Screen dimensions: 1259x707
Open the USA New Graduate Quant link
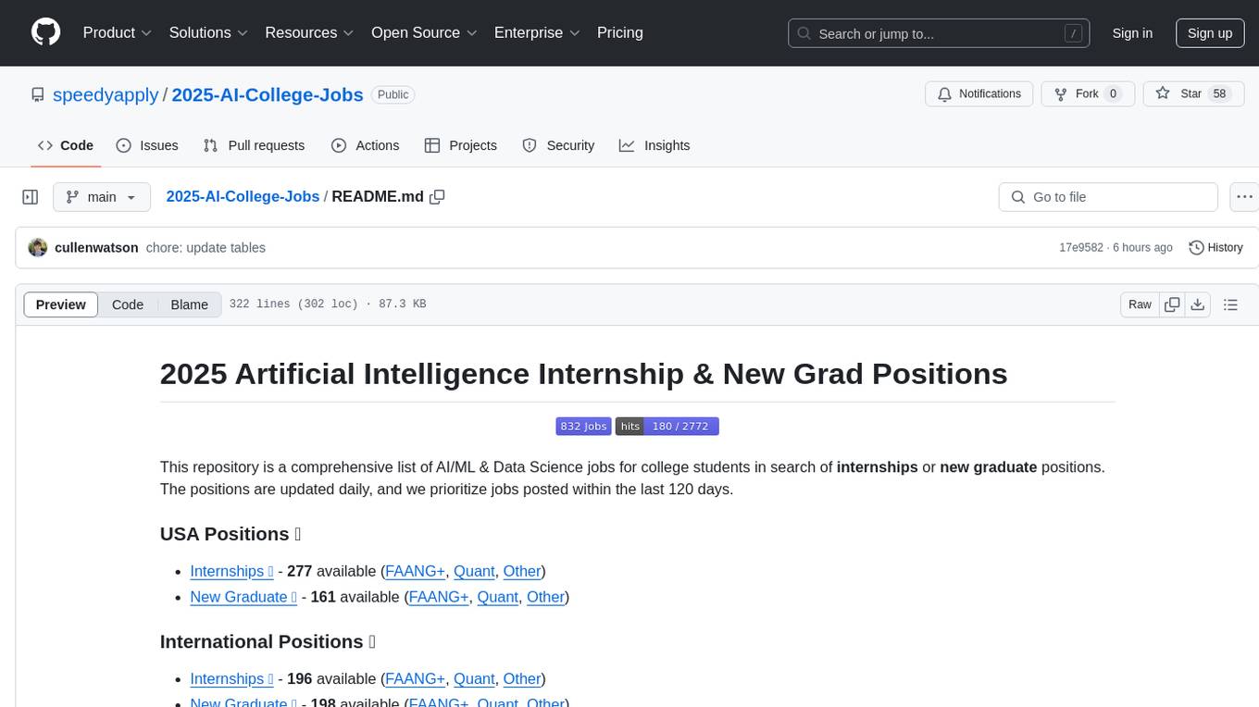pos(497,597)
